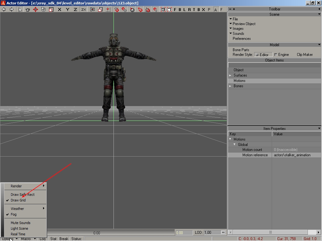Collapse the Model panel header arrow
This screenshot has height=241, width=322.
(319, 45)
